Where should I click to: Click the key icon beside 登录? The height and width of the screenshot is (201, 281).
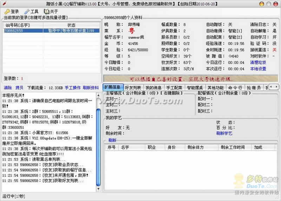(x=7, y=12)
